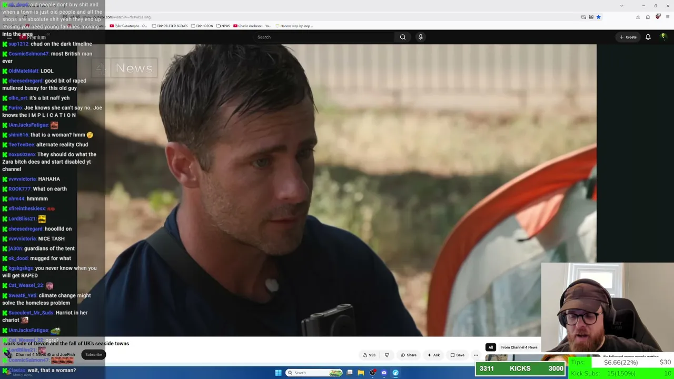Click the Windows taskbar search box
Screen dimensions: 674x379
314,373
